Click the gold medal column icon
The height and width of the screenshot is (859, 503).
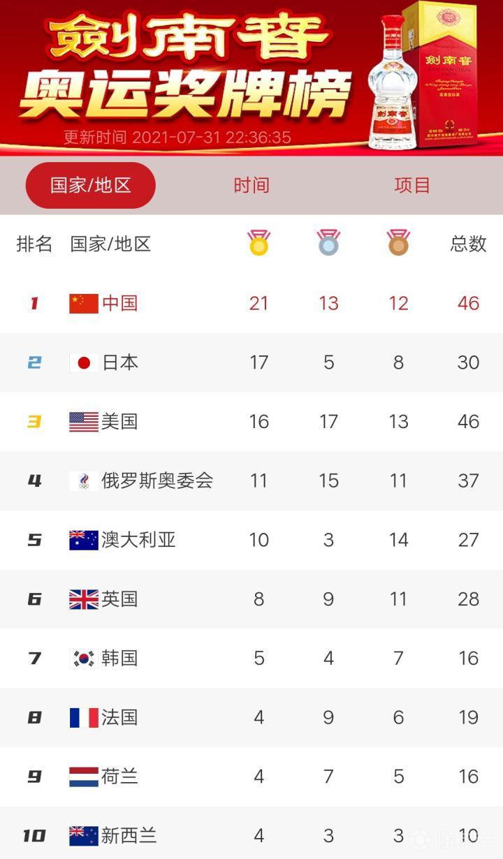[x=258, y=243]
